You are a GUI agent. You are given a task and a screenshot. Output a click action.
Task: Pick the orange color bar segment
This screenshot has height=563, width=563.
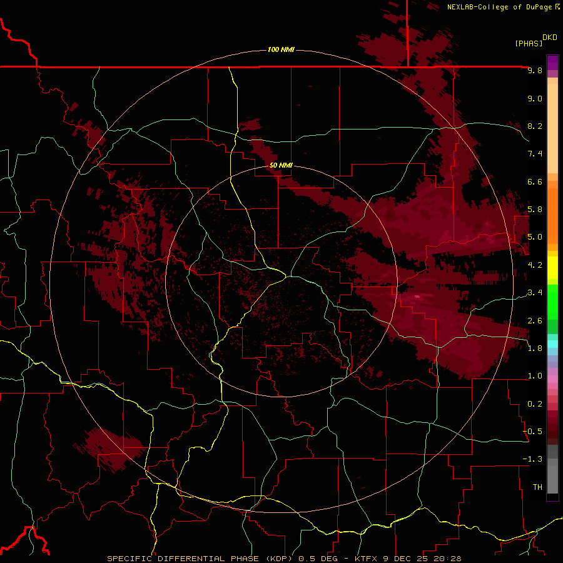tap(552, 215)
